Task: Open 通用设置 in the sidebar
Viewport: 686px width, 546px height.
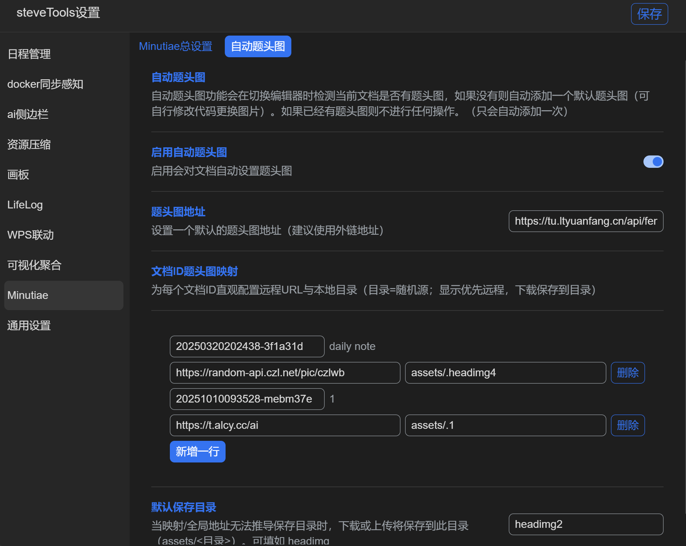Action: coord(29,326)
